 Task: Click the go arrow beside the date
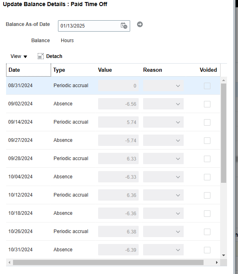coord(140,24)
